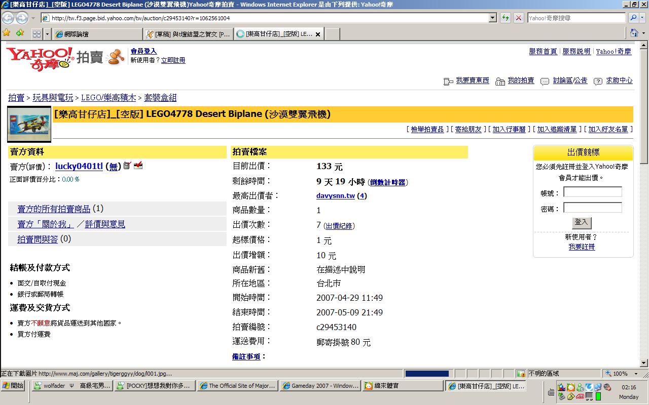Switch to Gameday 2007 taskbar window
The height and width of the screenshot is (405, 649).
320,386
